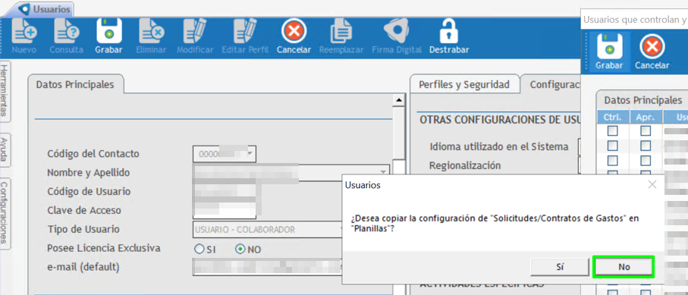Screen dimensions: 688x295
Task: Click Sí in the Usuarios dialog
Action: (560, 267)
